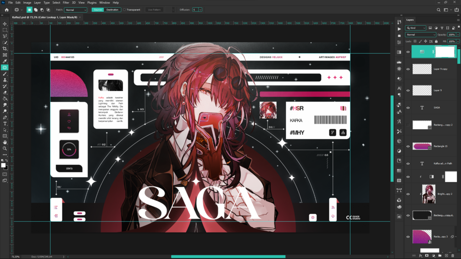
Task: Click Lock all padlock icon
Action: tap(436, 41)
